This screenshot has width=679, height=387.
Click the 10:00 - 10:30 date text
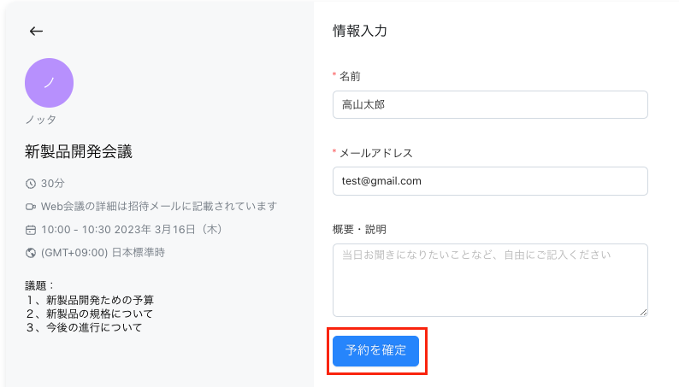[132, 230]
